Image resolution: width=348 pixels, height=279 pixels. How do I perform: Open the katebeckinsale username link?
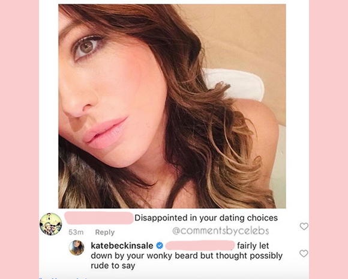[x=122, y=245]
